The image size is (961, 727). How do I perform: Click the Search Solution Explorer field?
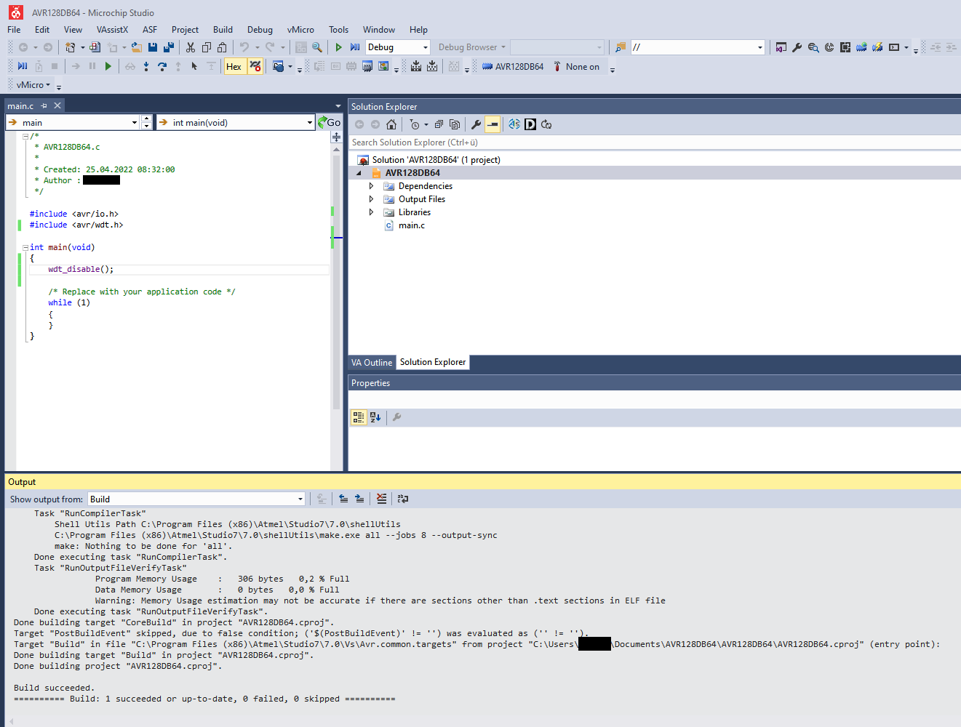pyautogui.click(x=654, y=142)
